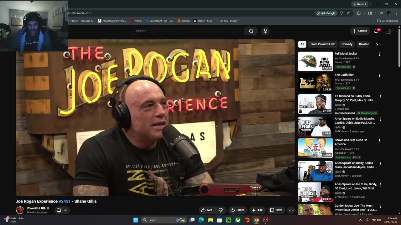This screenshot has height=225, width=401.
Task: Open the For You | Disney+ bookmark
Action: point(227,21)
